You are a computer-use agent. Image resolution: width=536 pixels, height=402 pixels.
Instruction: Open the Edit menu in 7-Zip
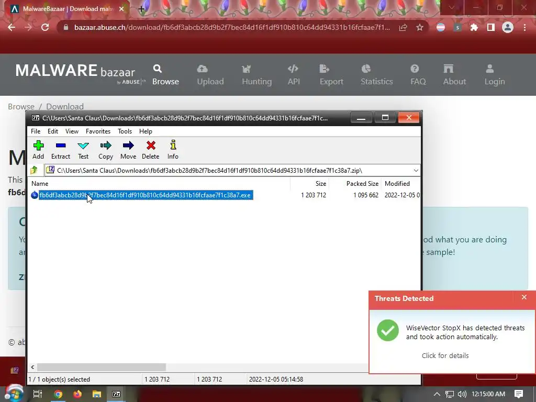[x=53, y=131]
